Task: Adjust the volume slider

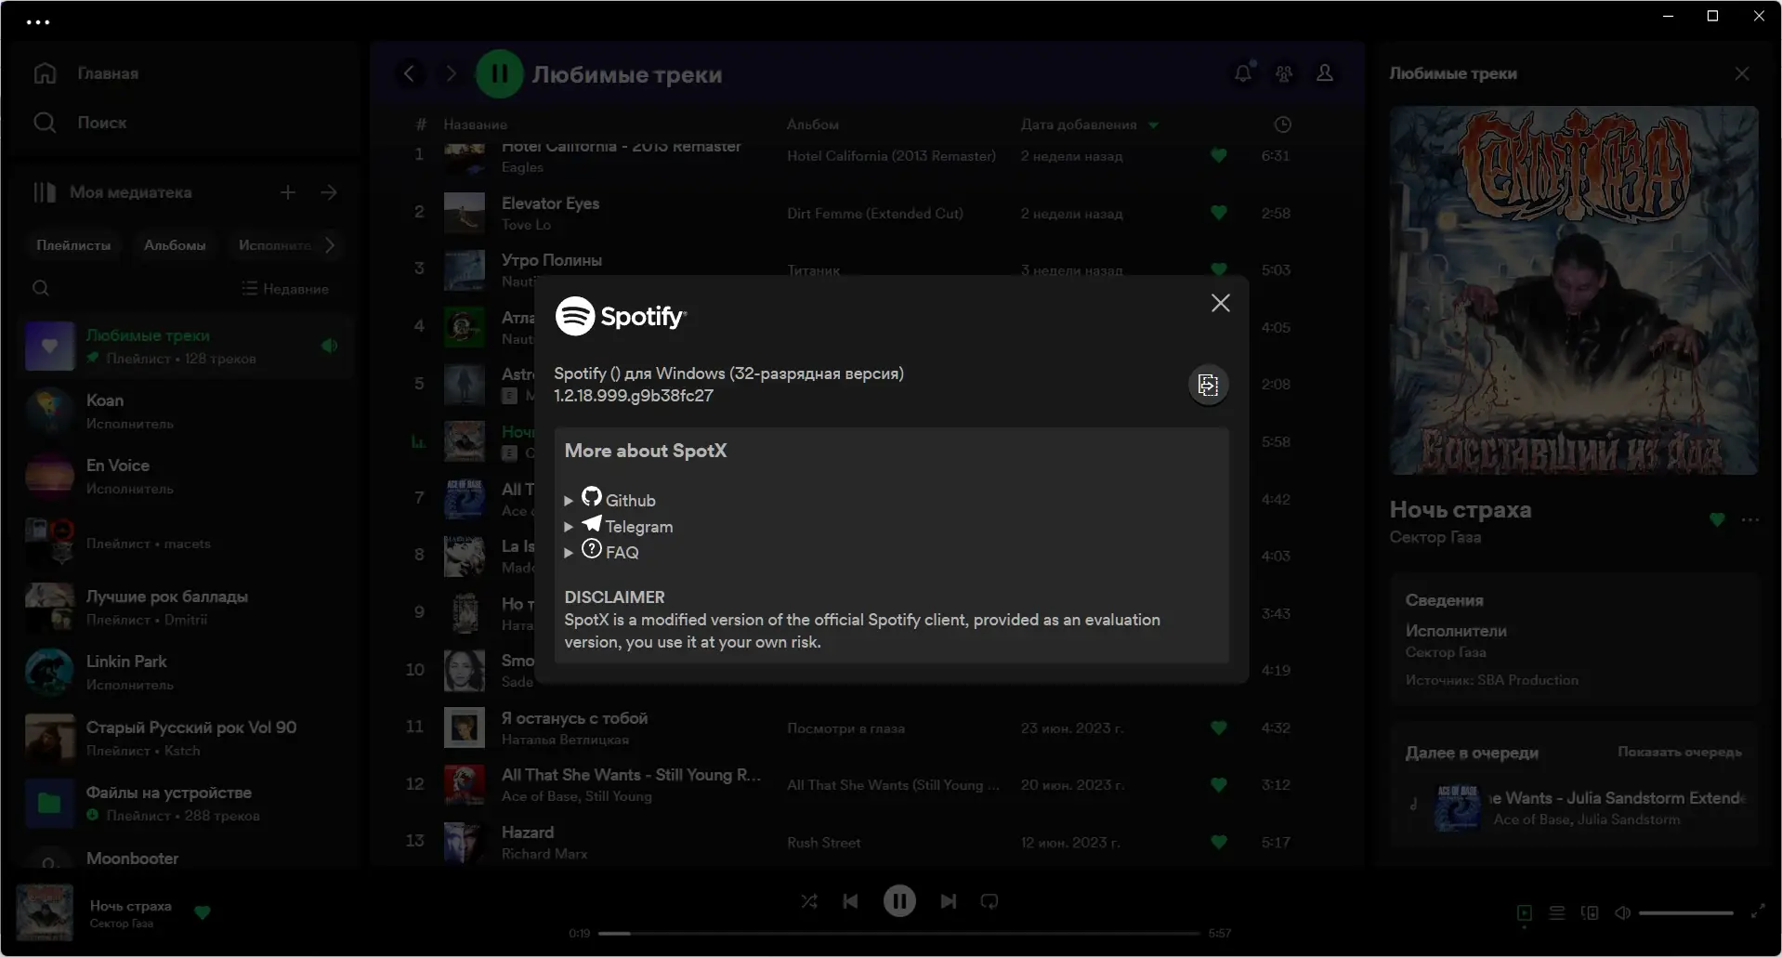Action: [1685, 913]
